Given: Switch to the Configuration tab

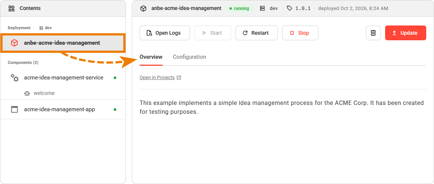Looking at the screenshot, I should coord(189,57).
